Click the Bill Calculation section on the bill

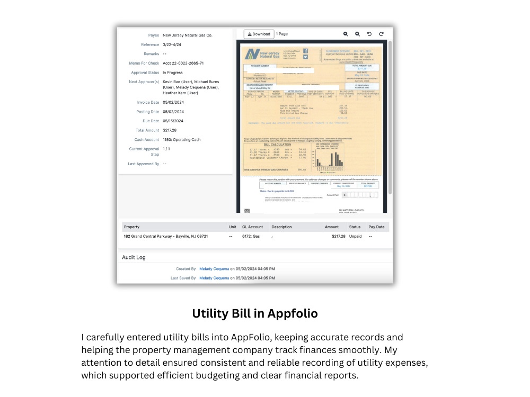(x=277, y=158)
